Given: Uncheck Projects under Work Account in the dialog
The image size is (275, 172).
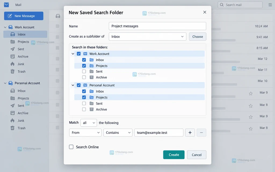Looking at the screenshot, I should pos(84,66).
